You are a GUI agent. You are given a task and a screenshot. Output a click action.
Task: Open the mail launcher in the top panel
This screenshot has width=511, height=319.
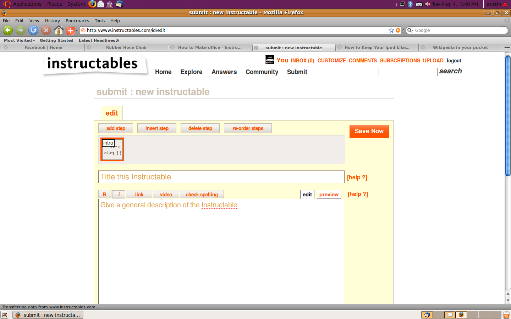[101, 4]
